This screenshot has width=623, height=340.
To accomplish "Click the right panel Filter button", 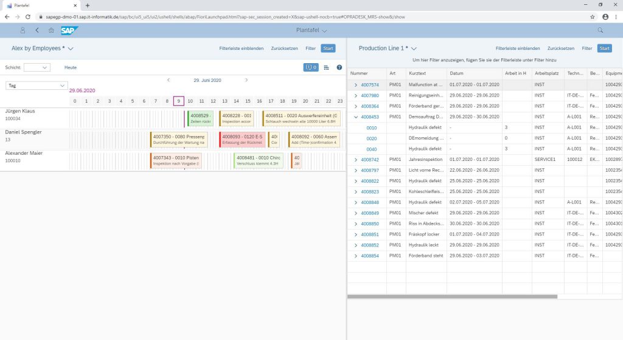I will click(x=587, y=49).
